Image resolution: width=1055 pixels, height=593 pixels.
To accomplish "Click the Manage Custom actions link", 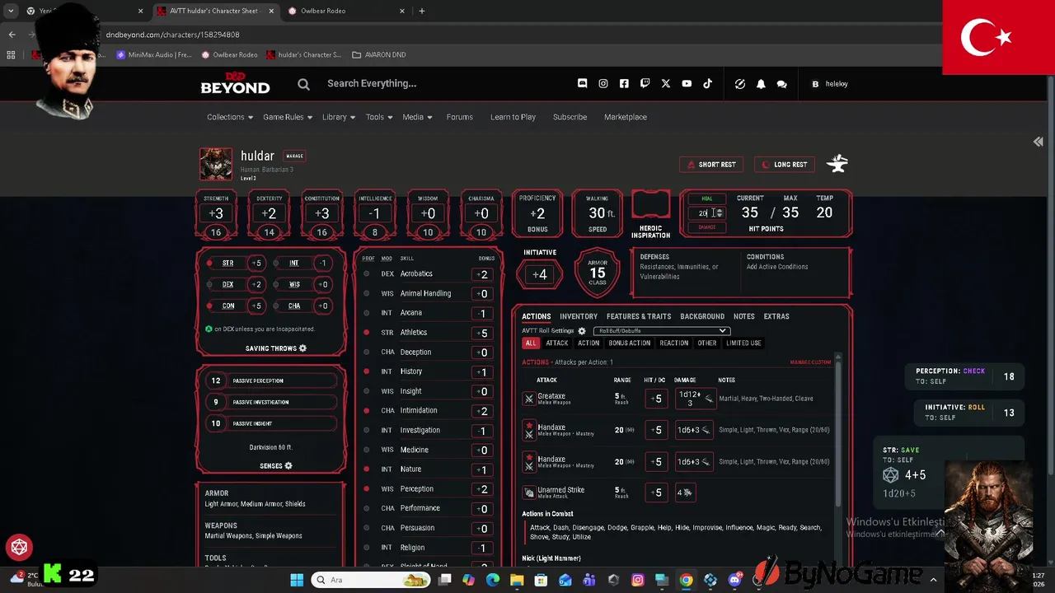I will [810, 362].
